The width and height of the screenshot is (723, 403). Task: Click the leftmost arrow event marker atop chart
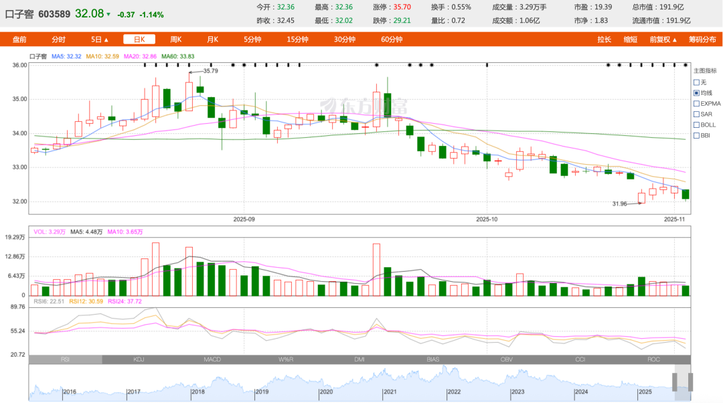145,65
